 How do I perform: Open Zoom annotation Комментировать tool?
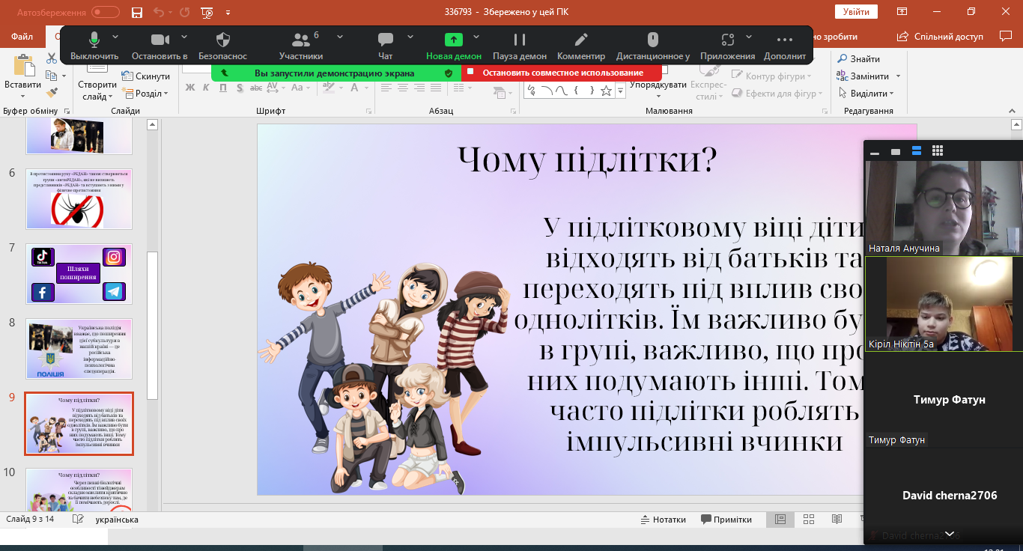click(x=581, y=46)
